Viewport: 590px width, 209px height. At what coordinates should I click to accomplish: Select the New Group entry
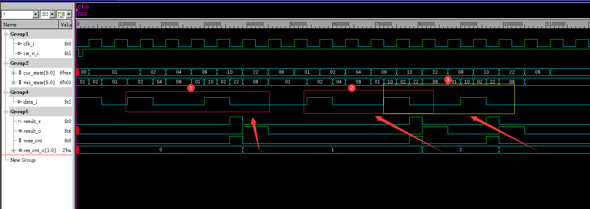(x=22, y=160)
